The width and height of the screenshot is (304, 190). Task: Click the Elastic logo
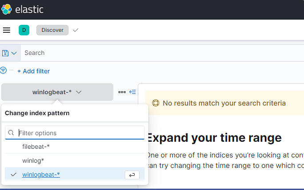[x=7, y=9]
